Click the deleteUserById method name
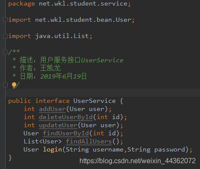 coord(66,117)
